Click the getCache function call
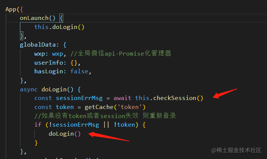The image size is (267, 159). pyautogui.click(x=99, y=107)
